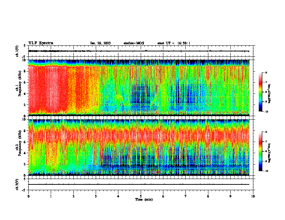Click the 'station=MOS' header label
Image resolution: width=285 pixels, height=220 pixels.
coord(134,43)
